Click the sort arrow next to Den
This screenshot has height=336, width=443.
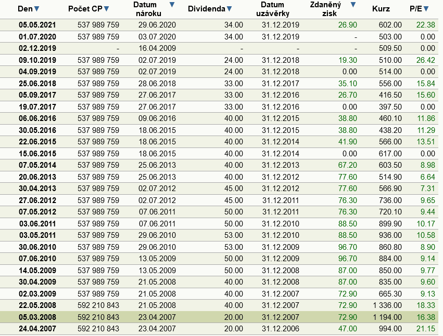click(36, 9)
